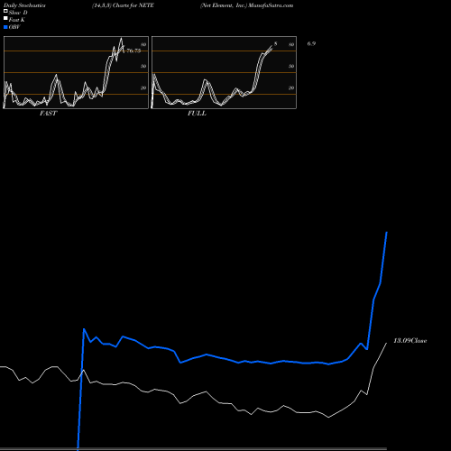Click the 6.9 value beside FULL chart
Image resolution: width=451 pixels, height=451 pixels.
click(311, 43)
